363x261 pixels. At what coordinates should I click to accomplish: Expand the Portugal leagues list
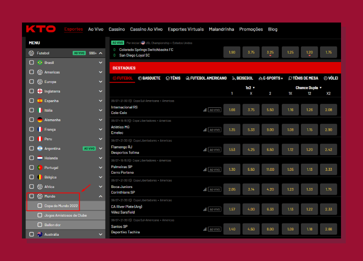[101, 167]
